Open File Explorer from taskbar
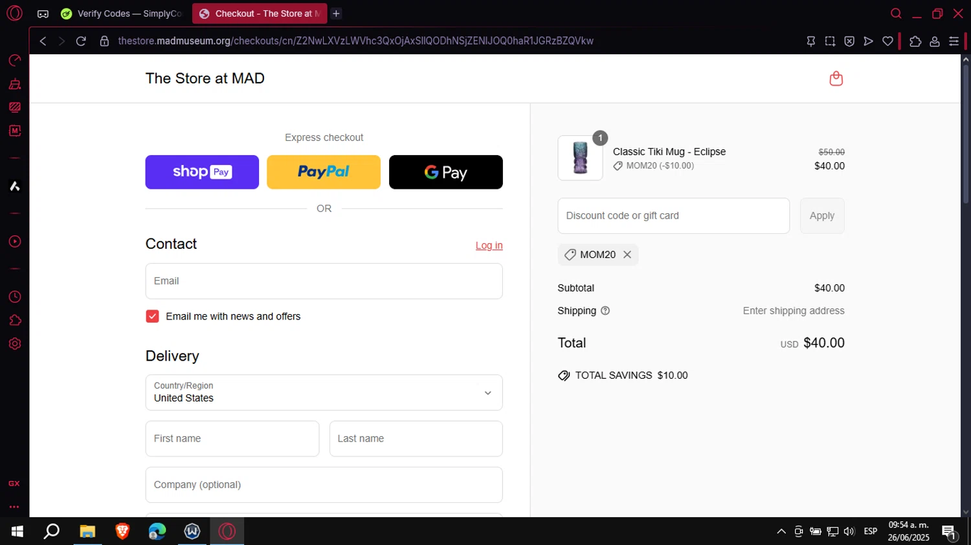This screenshot has width=971, height=545. 87,531
